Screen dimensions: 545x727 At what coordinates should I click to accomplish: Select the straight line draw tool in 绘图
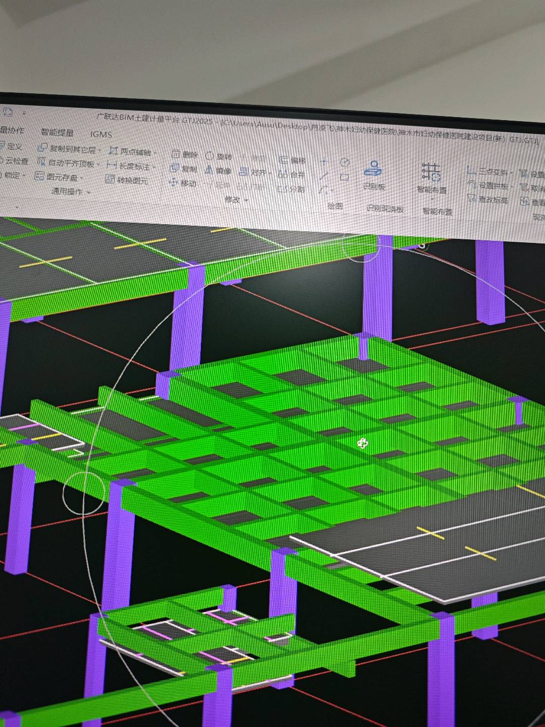[323, 176]
